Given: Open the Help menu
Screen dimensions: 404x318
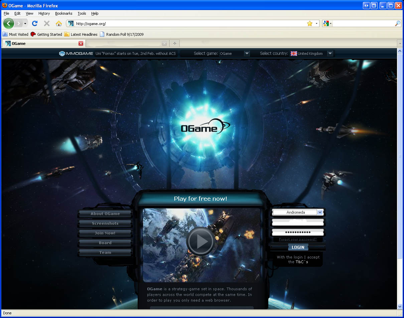Looking at the screenshot, I should [x=95, y=13].
